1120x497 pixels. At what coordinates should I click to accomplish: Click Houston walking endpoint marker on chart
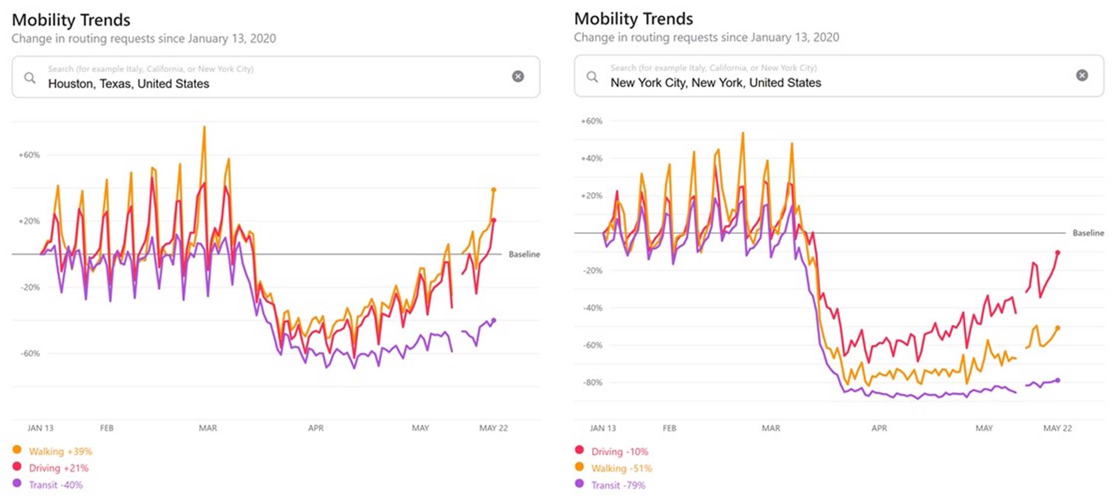tap(493, 190)
